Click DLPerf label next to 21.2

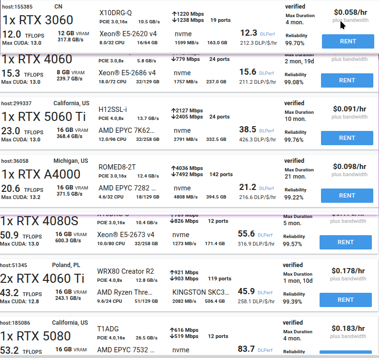266,189
